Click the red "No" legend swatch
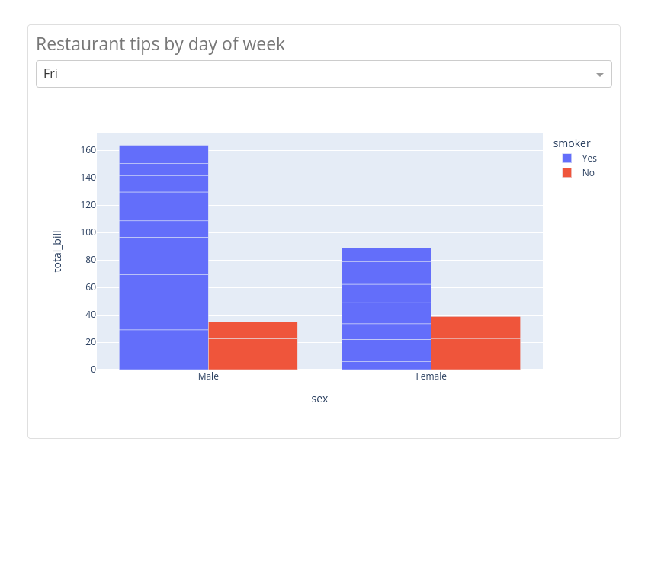The width and height of the screenshot is (648, 583). (x=567, y=173)
